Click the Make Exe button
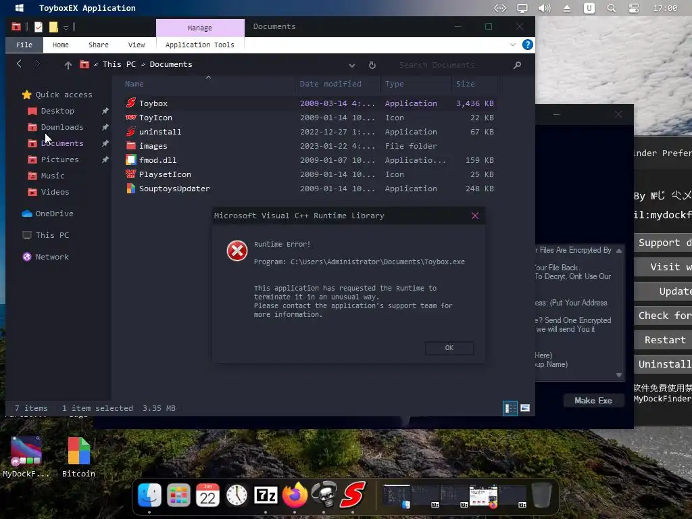This screenshot has width=692, height=519. pyautogui.click(x=593, y=401)
